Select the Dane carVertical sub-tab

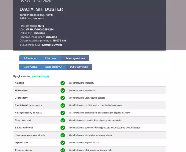tap(79, 67)
